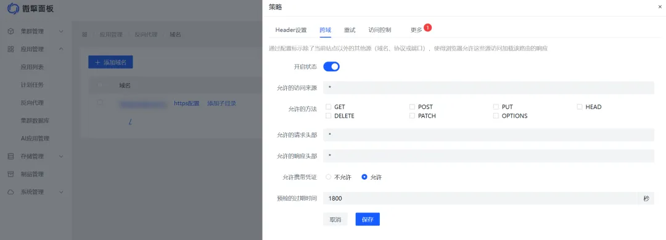Click the https配置 link
The height and width of the screenshot is (240, 666).
[x=186, y=103]
